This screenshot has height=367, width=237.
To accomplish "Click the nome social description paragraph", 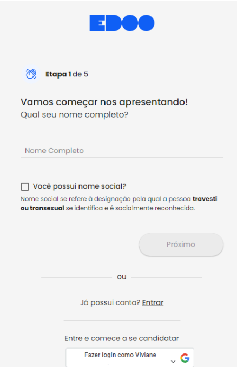I will [119, 203].
